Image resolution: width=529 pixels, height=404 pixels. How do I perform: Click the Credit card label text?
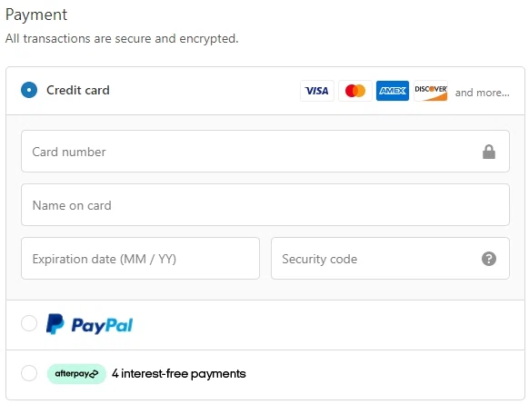(78, 90)
